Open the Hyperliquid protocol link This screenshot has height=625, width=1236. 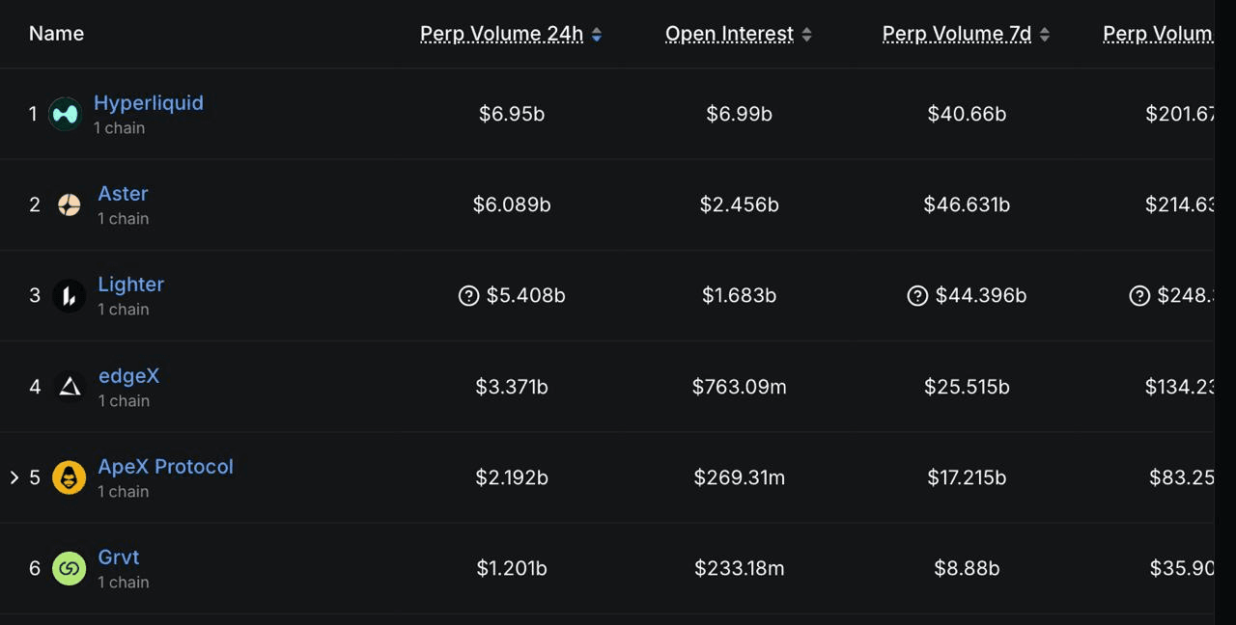[148, 103]
